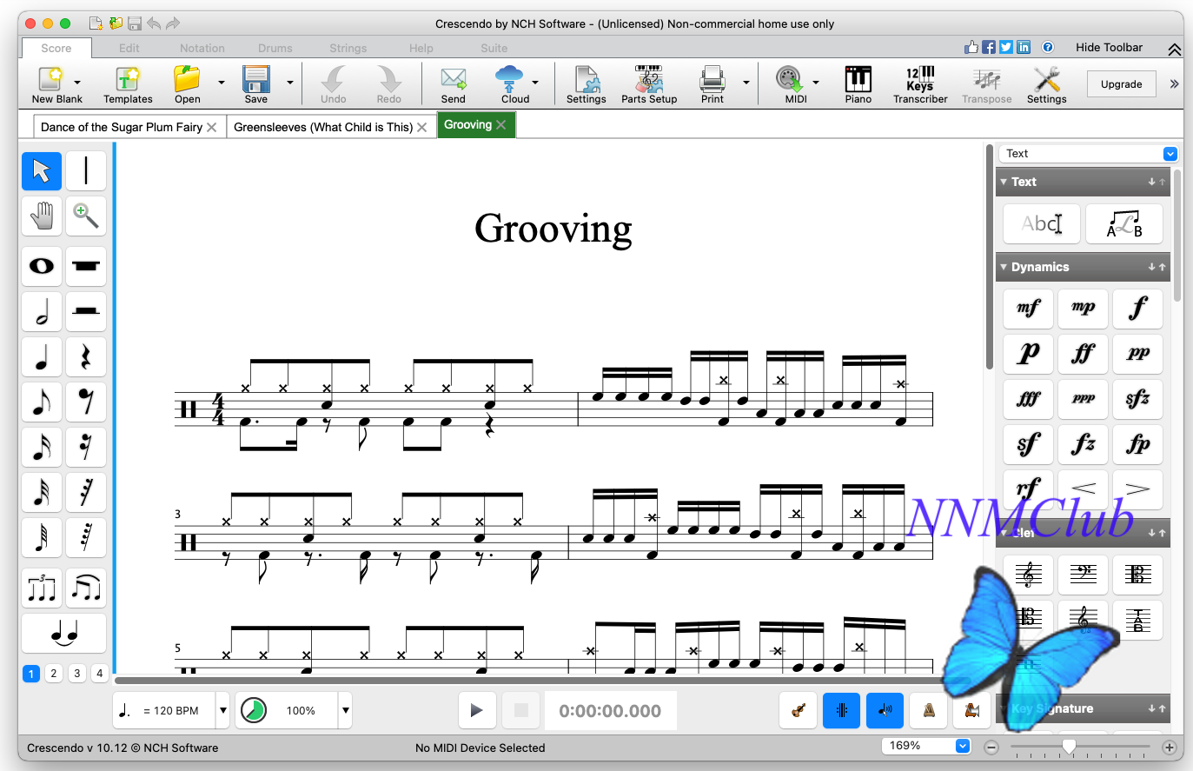
Task: Open the Drums ribbon tab
Action: coord(275,49)
